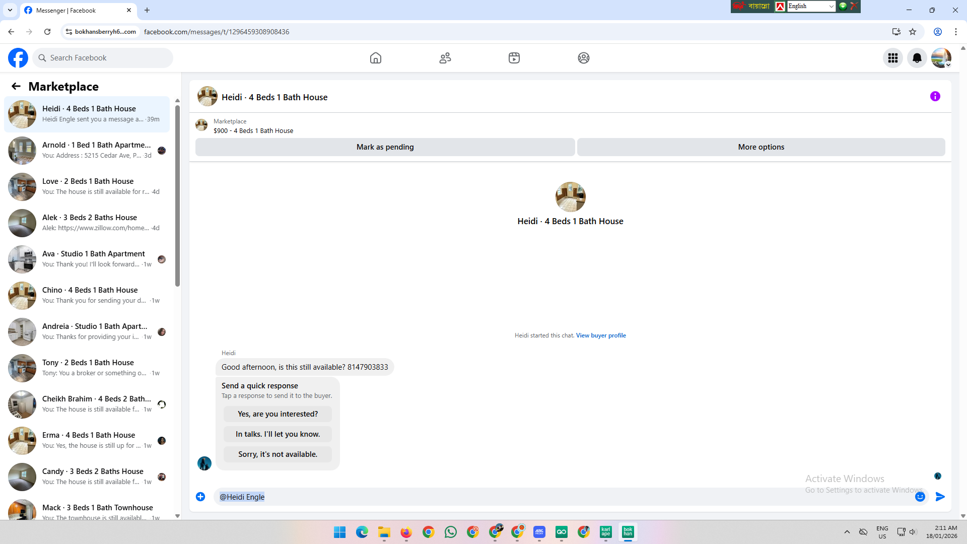Open the English language dropdown

point(811,6)
